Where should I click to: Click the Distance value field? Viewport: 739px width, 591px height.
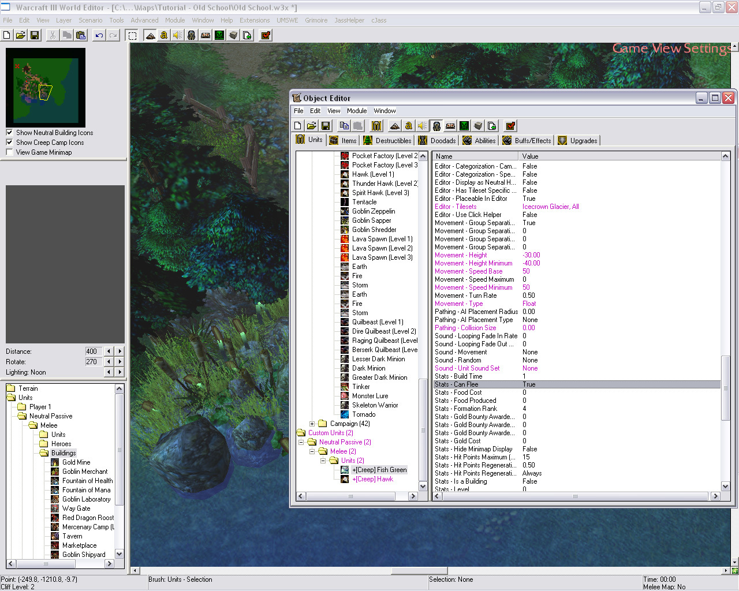pyautogui.click(x=92, y=351)
